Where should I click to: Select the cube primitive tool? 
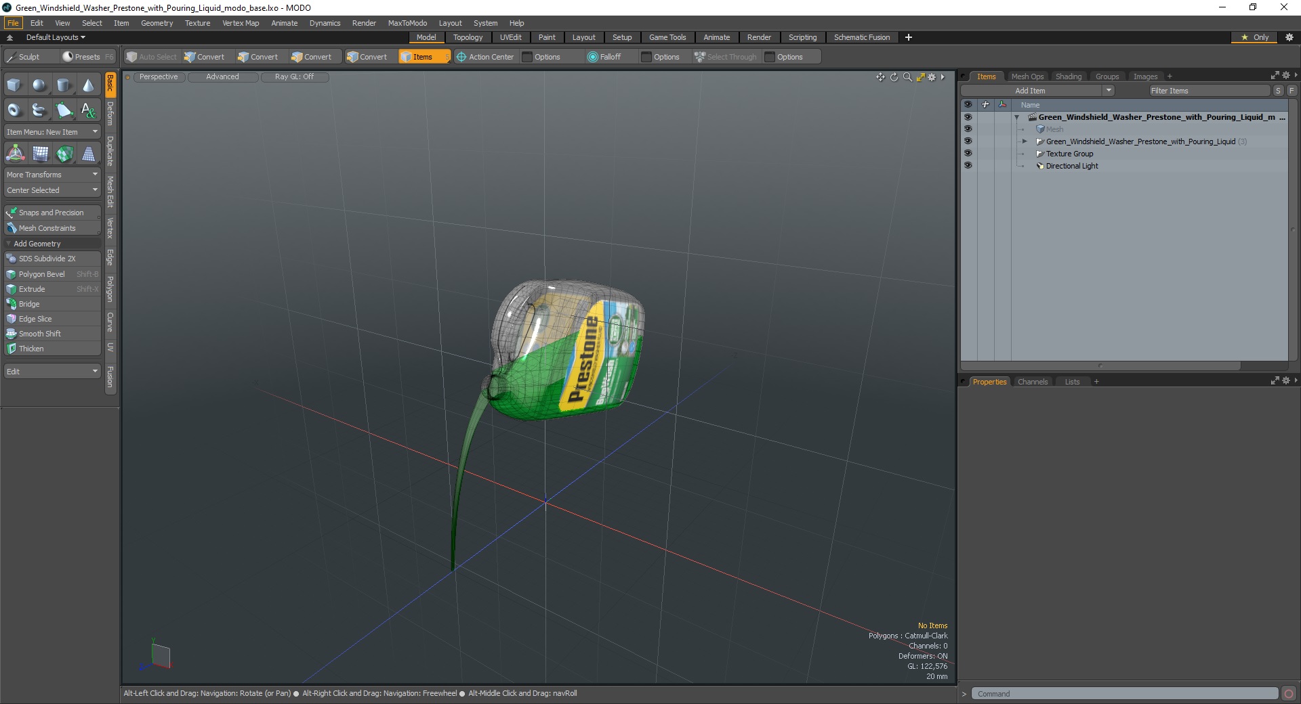pyautogui.click(x=14, y=85)
